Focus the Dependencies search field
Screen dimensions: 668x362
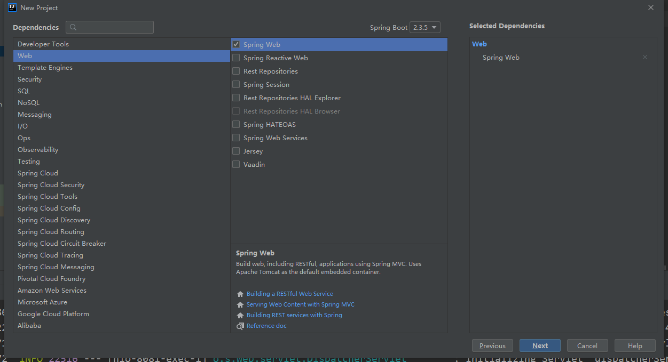(109, 27)
